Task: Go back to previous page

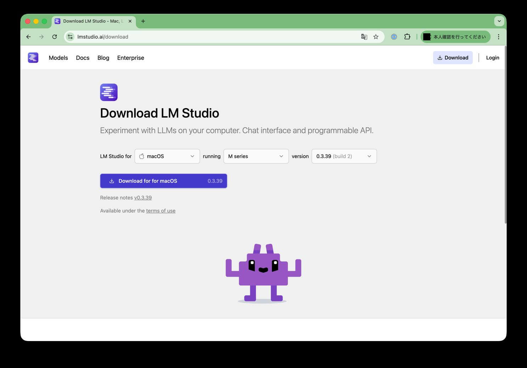Action: pyautogui.click(x=29, y=37)
